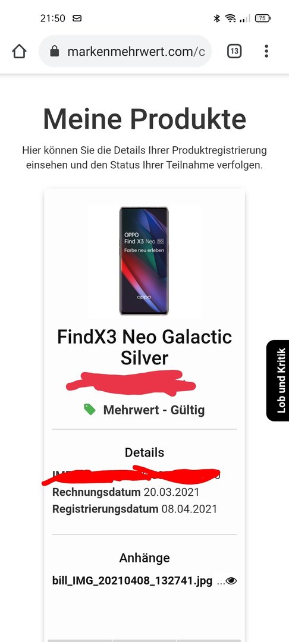Viewport: 289px width, 642px height.
Task: Click the Mehrwert - Gültig status label
Action: pos(154,410)
